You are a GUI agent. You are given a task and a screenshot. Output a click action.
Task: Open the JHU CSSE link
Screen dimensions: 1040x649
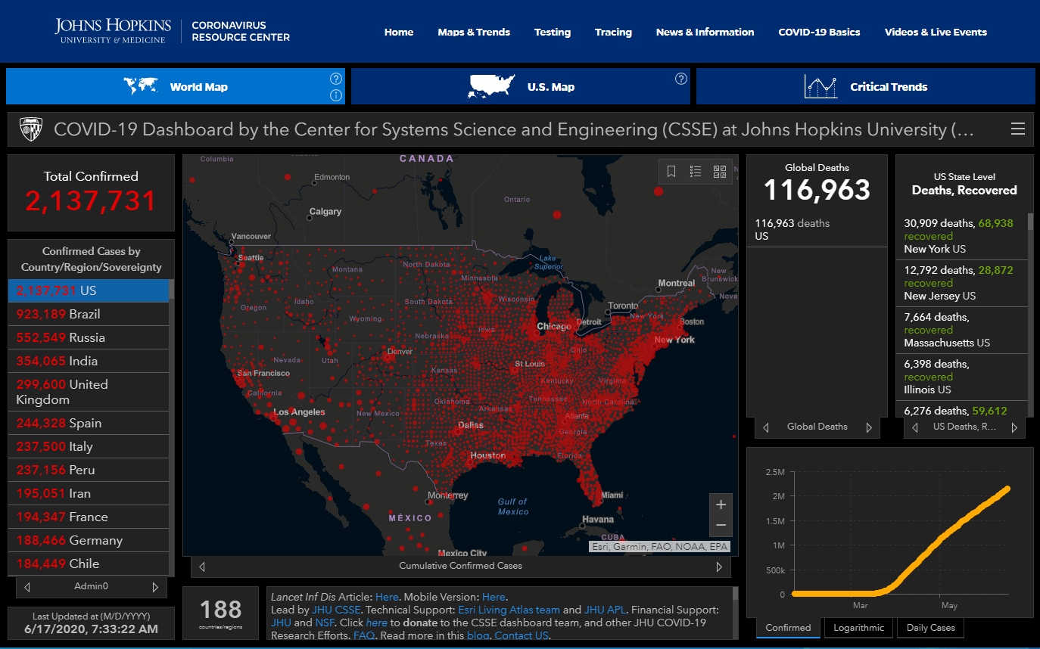(336, 610)
